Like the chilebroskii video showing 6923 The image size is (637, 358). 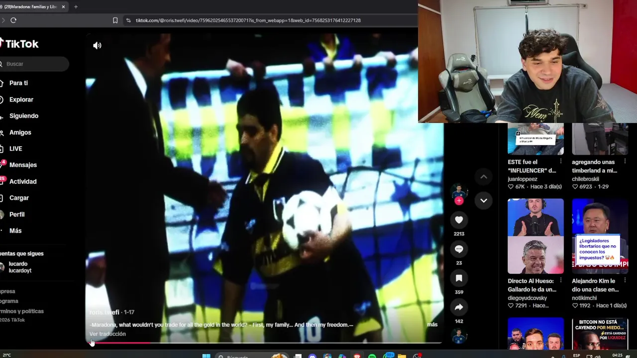click(x=575, y=187)
